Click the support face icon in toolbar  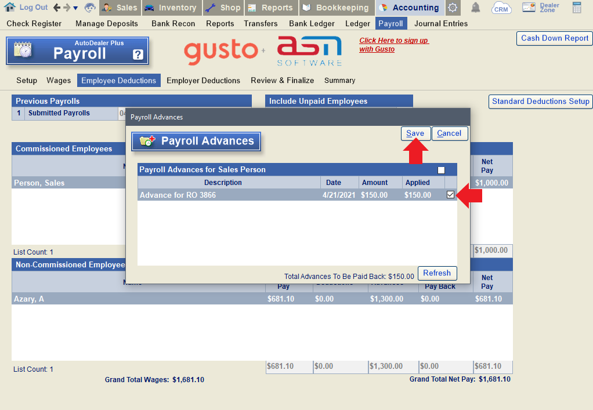90,8
